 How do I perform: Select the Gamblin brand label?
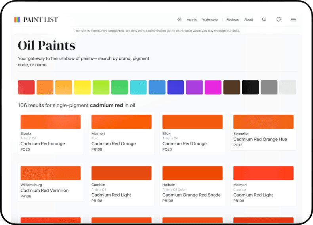98,185
